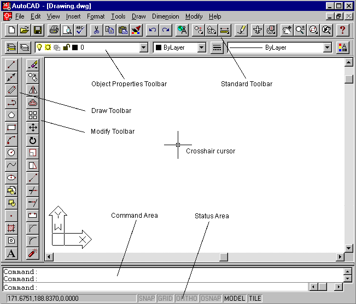Toggle TILE mode in the status bar

[255, 299]
